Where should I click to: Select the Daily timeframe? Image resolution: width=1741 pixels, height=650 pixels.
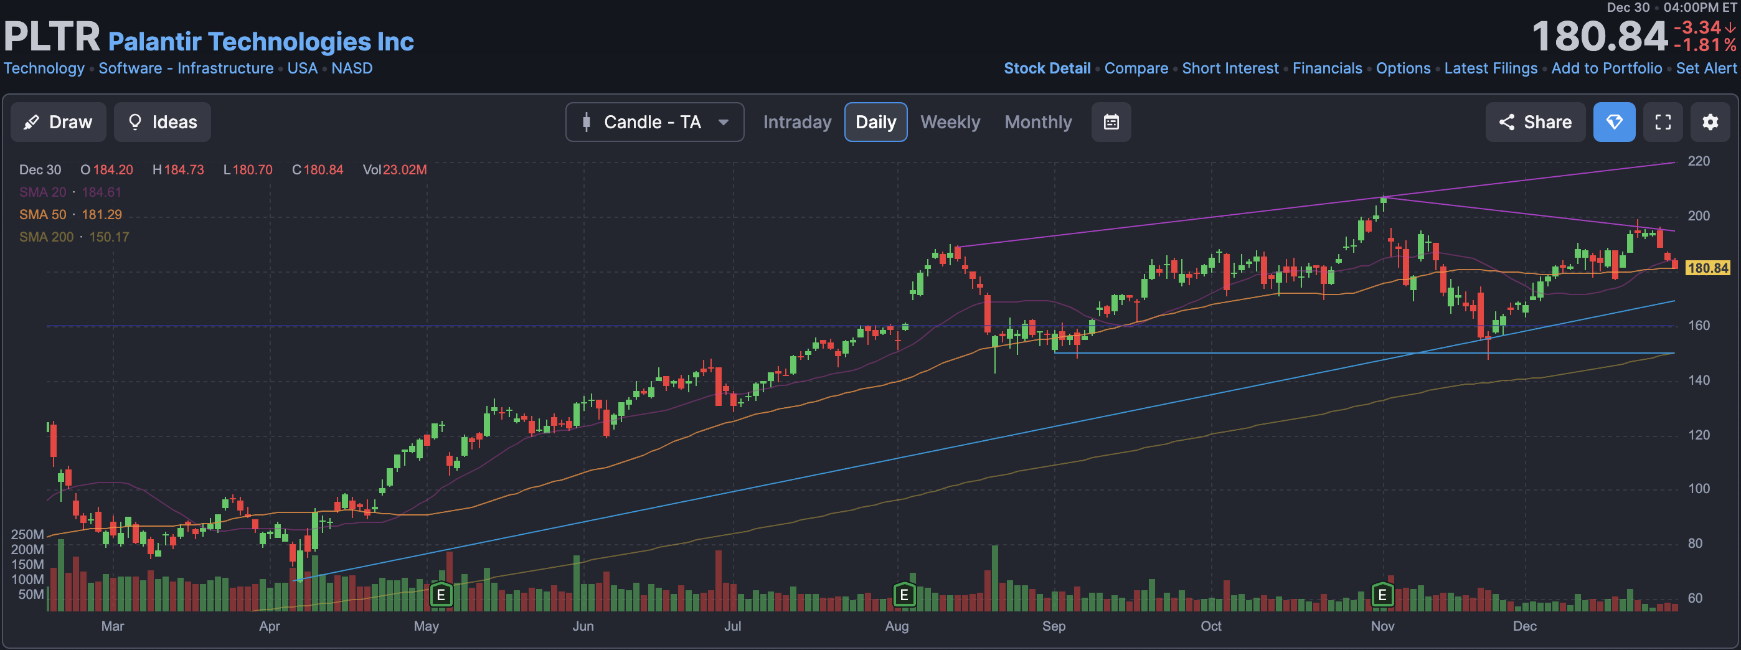pyautogui.click(x=875, y=122)
